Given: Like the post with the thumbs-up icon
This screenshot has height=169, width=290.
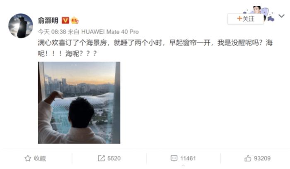Looking at the screenshot, I should 248,158.
